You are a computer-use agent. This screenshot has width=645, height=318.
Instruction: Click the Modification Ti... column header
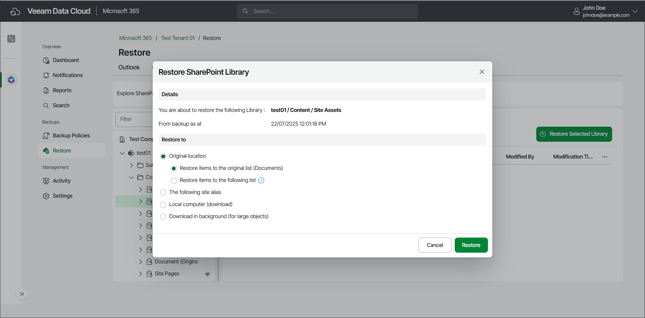[573, 157]
